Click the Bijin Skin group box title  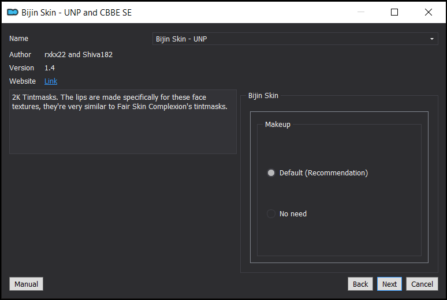tap(263, 96)
